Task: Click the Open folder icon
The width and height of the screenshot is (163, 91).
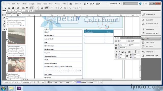Action: 9,8
